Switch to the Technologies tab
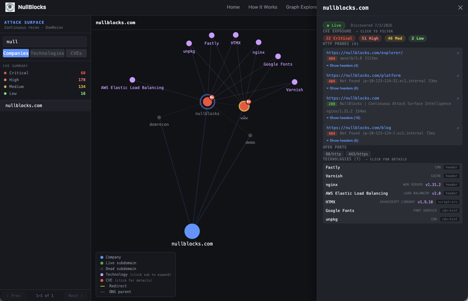The image size is (468, 301). pos(47,53)
